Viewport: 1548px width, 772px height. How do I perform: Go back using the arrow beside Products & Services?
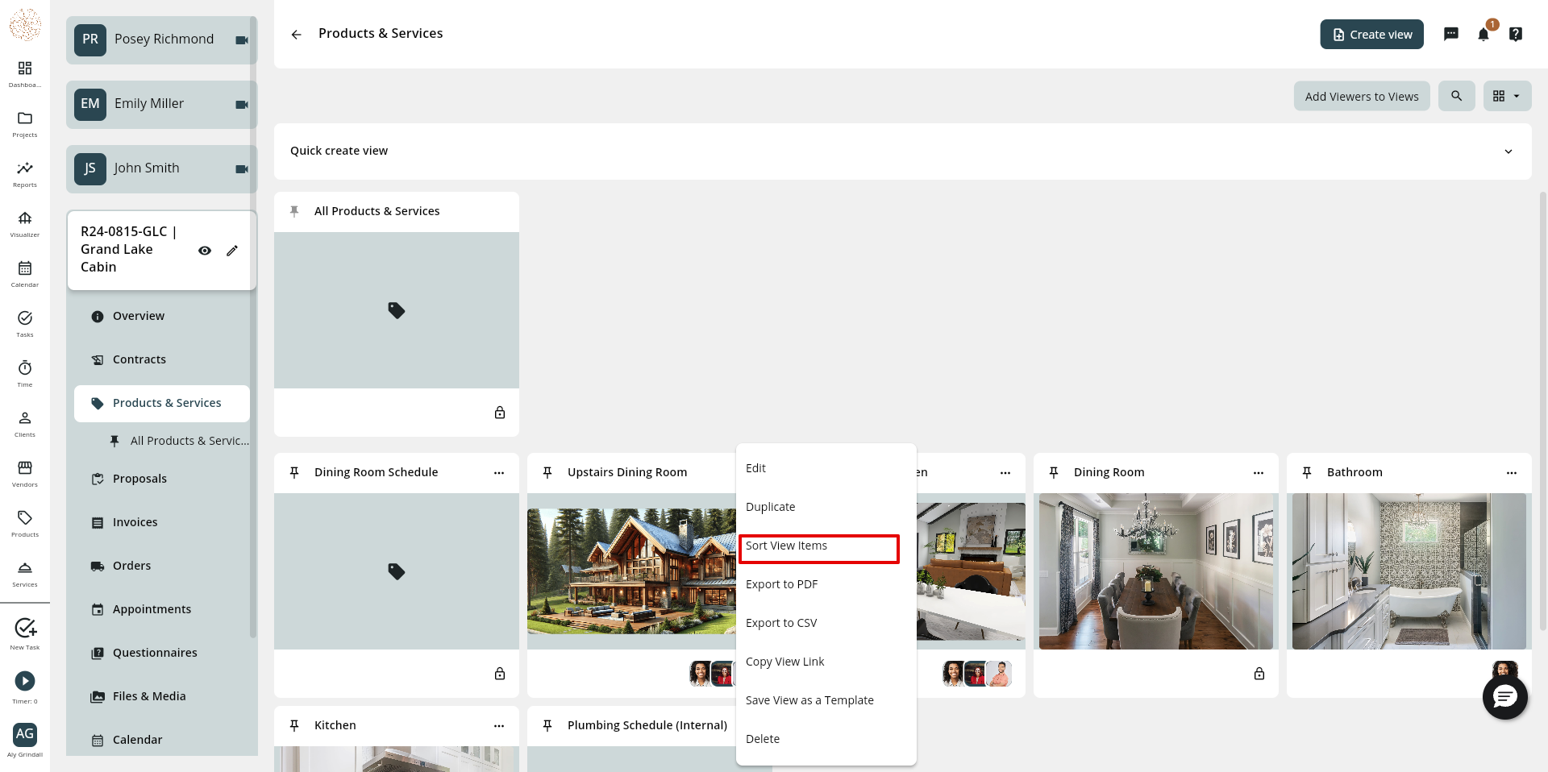click(297, 35)
